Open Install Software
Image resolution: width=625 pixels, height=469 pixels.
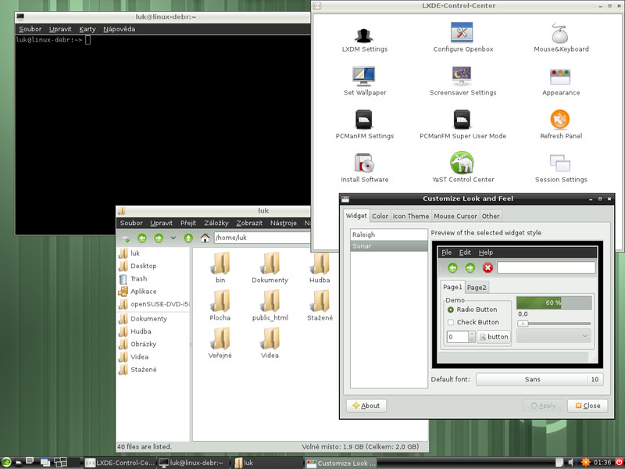(x=364, y=168)
